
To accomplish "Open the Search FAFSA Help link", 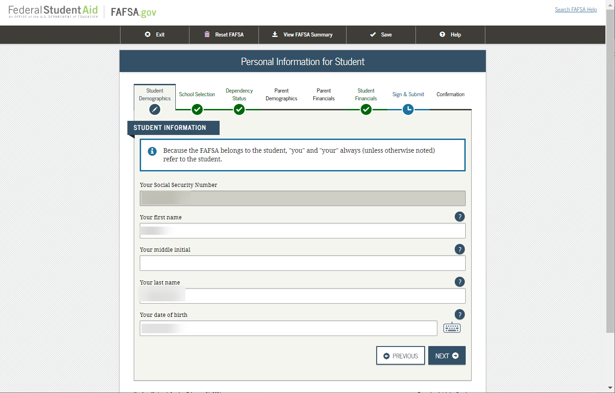I will tap(576, 9).
